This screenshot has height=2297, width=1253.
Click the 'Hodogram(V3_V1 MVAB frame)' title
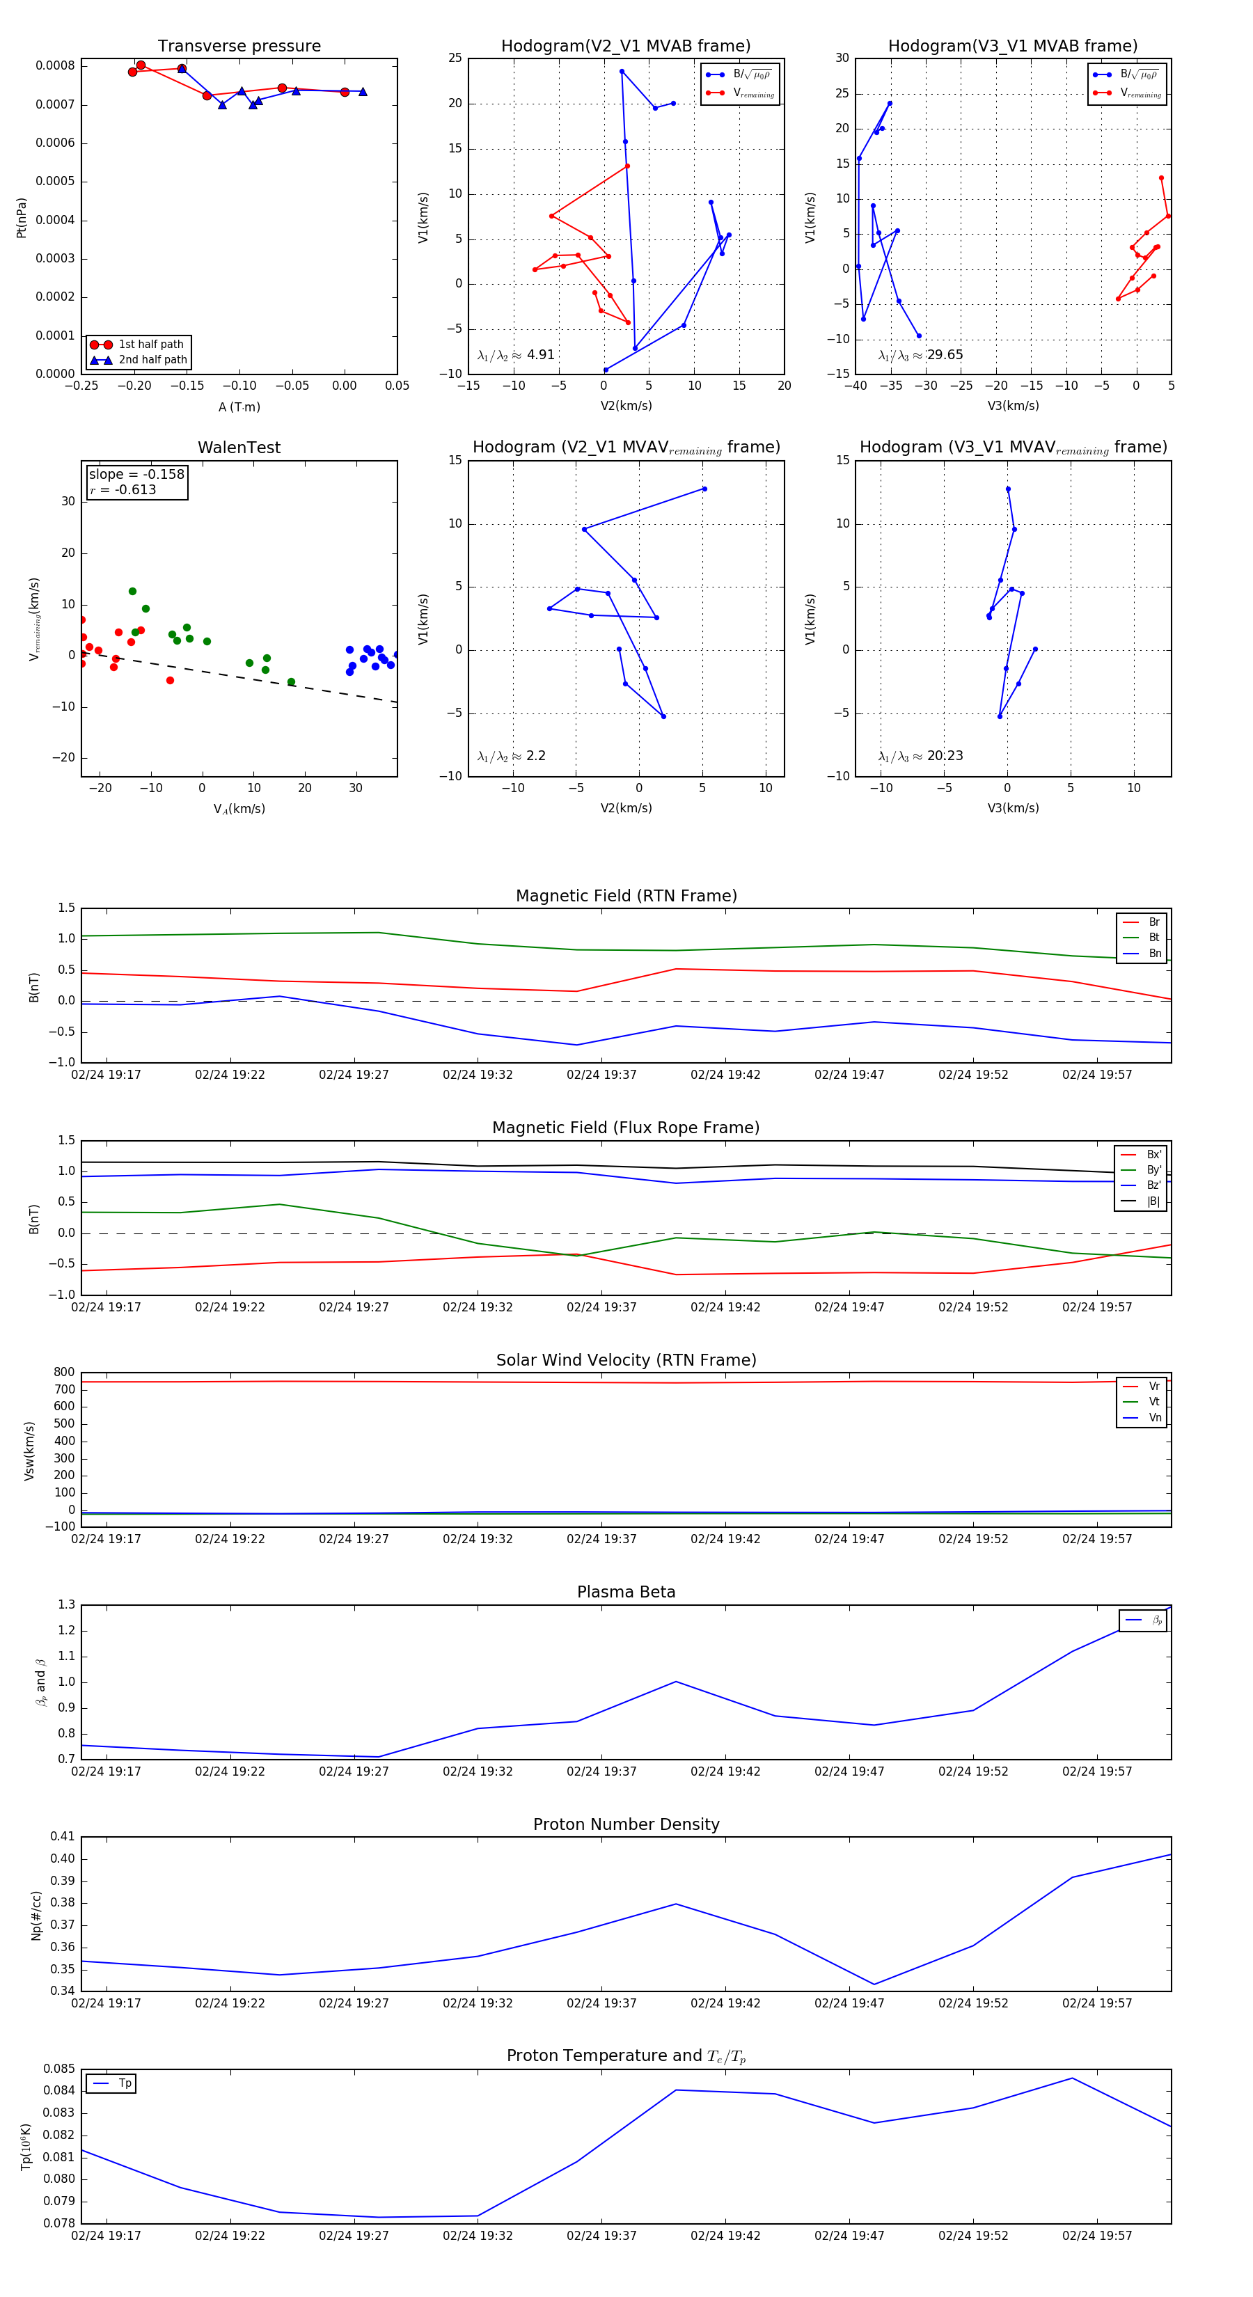coord(1013,47)
